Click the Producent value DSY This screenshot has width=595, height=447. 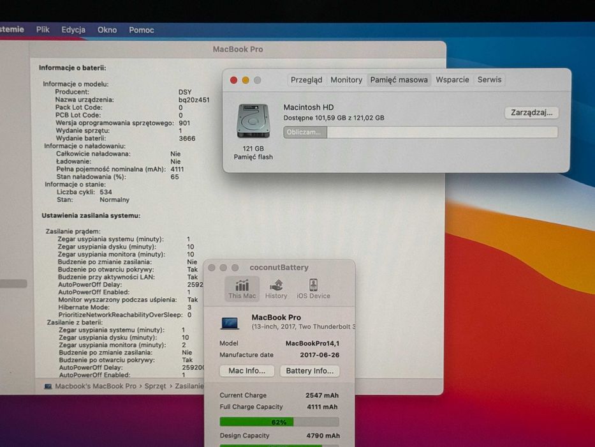coord(185,92)
